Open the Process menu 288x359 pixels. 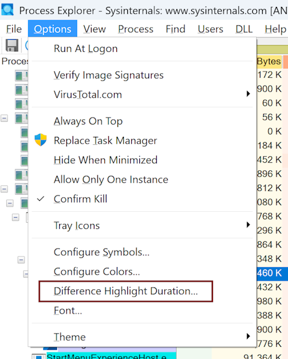click(x=136, y=29)
